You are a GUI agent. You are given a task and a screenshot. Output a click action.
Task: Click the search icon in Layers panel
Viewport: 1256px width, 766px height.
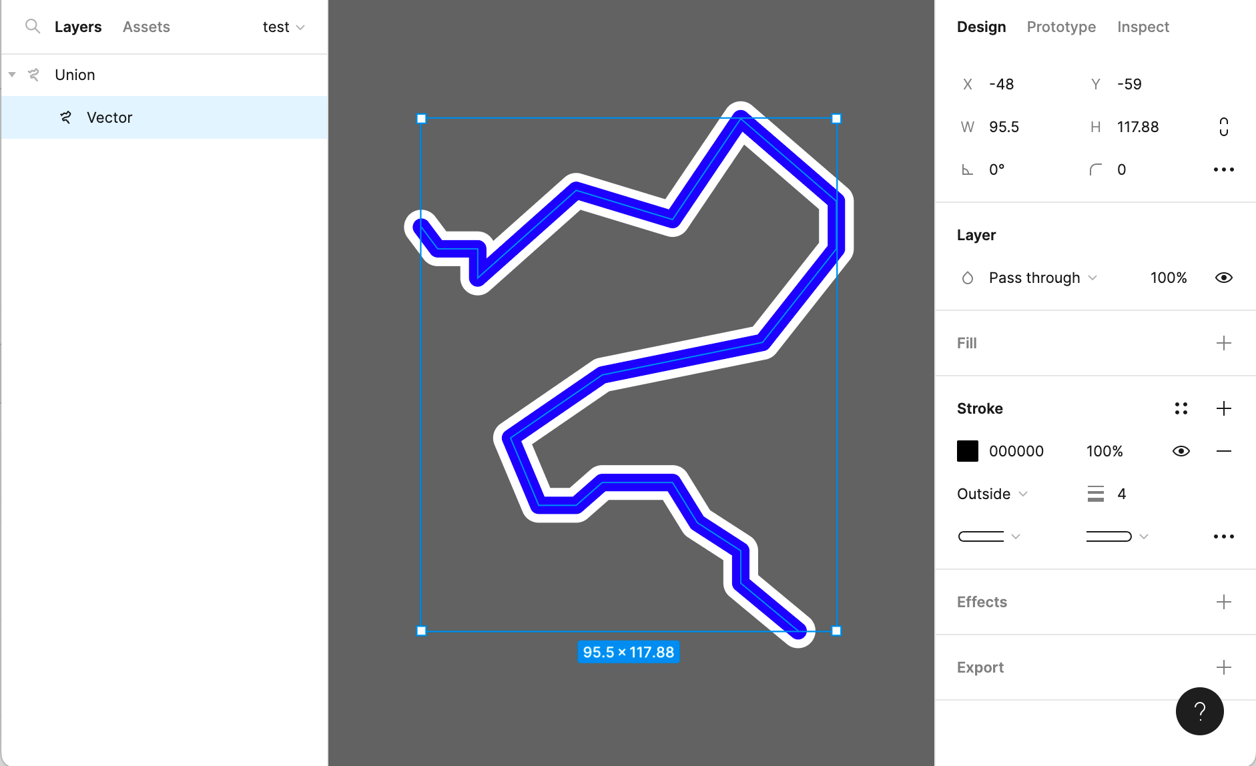33,27
